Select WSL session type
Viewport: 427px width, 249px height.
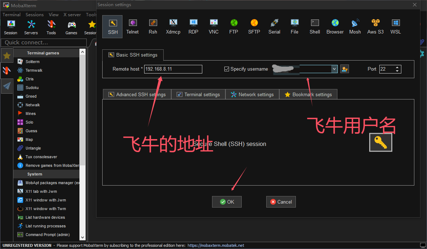(396, 27)
